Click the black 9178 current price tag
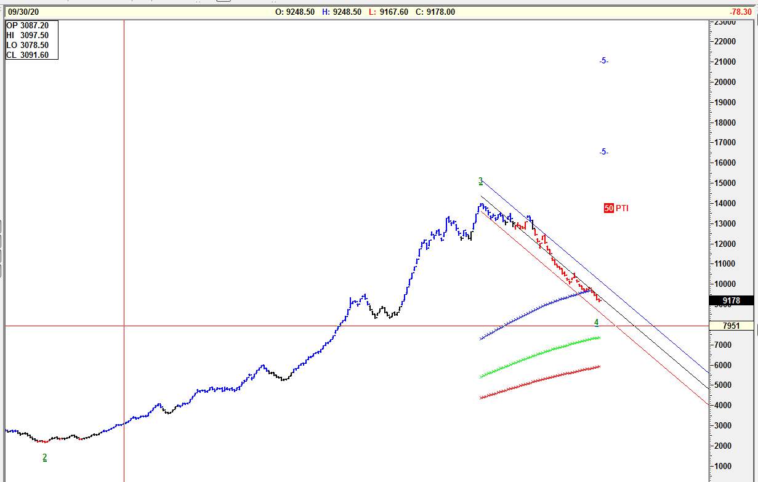Viewport: 758px width, 482px height. click(731, 300)
